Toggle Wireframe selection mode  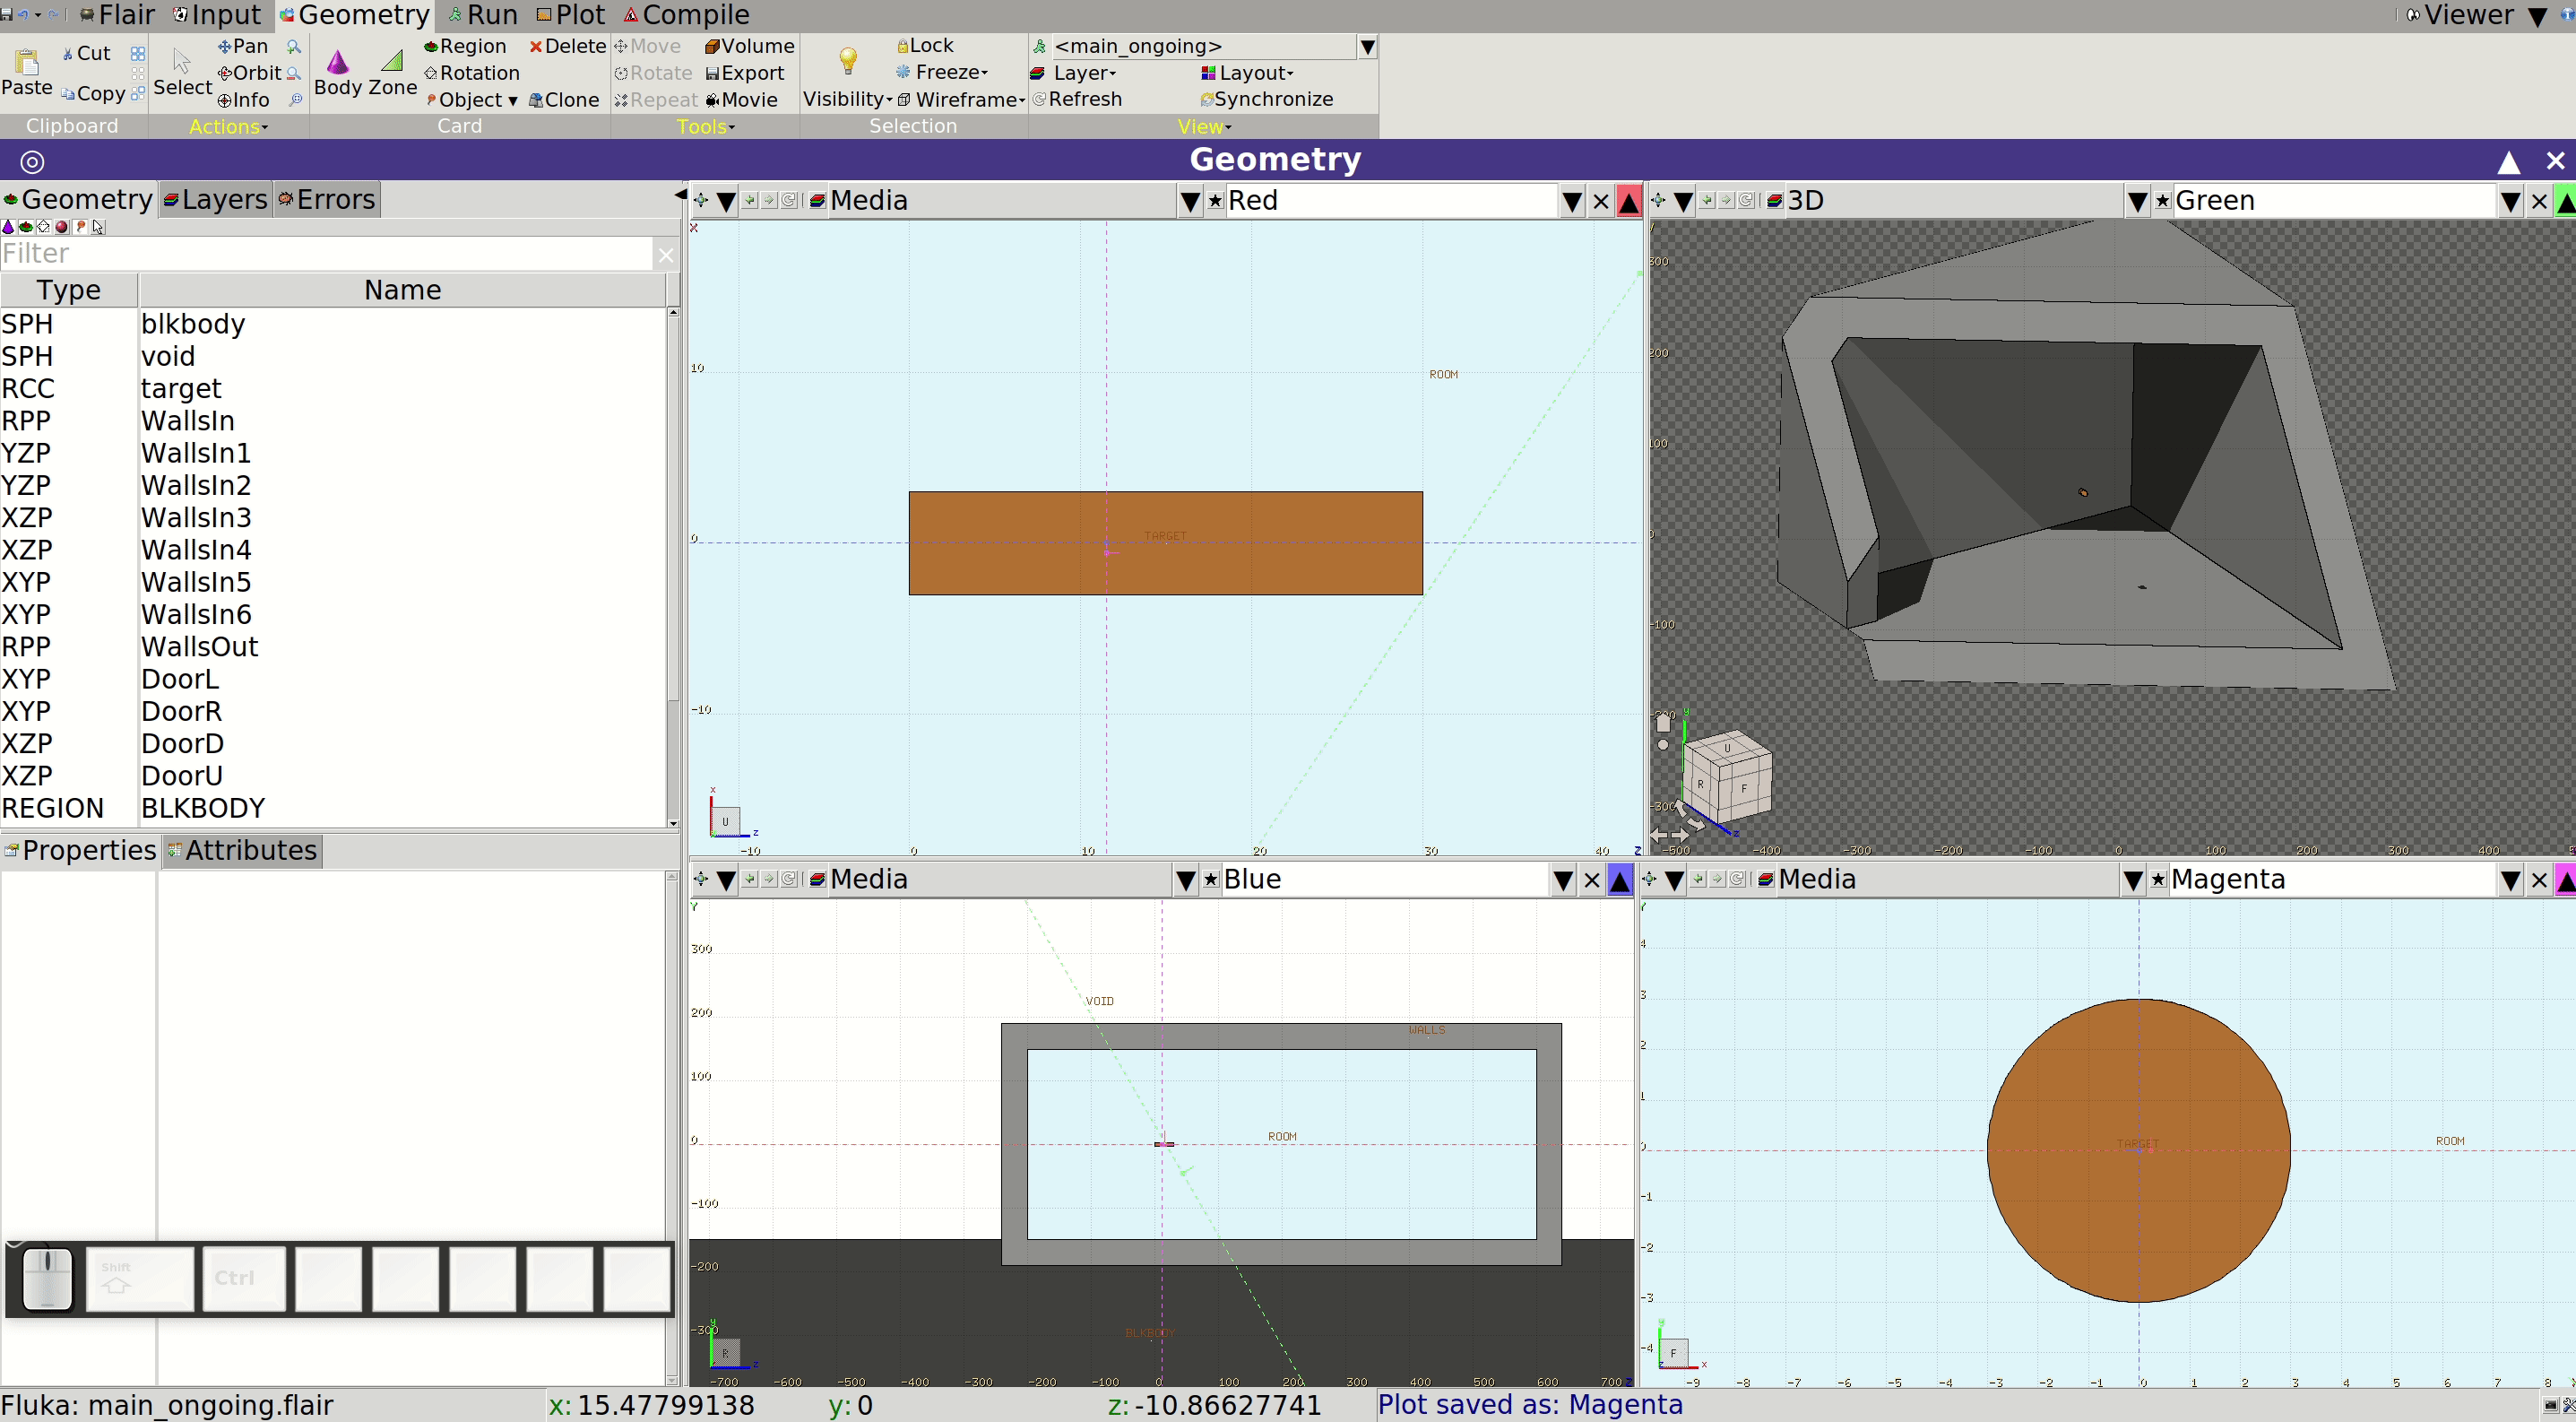(962, 99)
